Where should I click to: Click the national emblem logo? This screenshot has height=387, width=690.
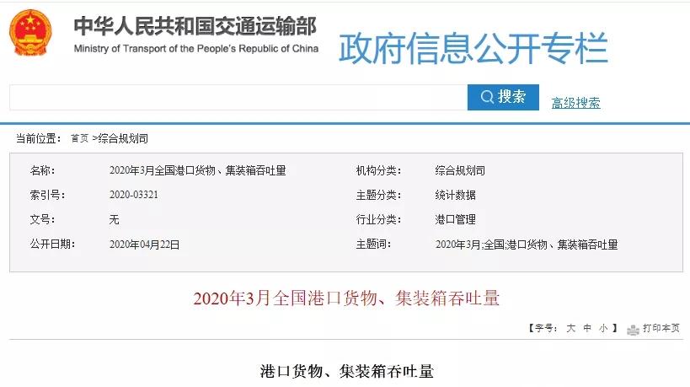(29, 32)
